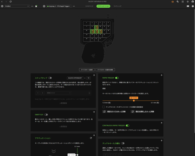Open the three-dot menu next to keymap dropdown
The width and height of the screenshot is (195, 156).
(x=74, y=6)
